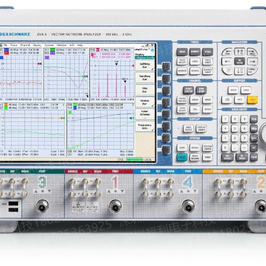Hit the next FIELD navigation key
This screenshot has width=266, height=266.
pyautogui.click(x=252, y=52)
